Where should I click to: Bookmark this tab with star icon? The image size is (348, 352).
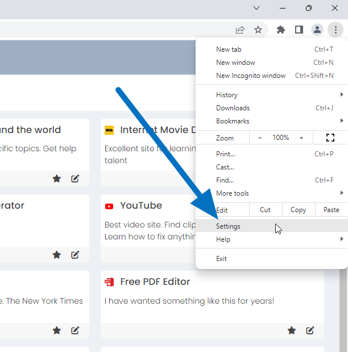258,30
